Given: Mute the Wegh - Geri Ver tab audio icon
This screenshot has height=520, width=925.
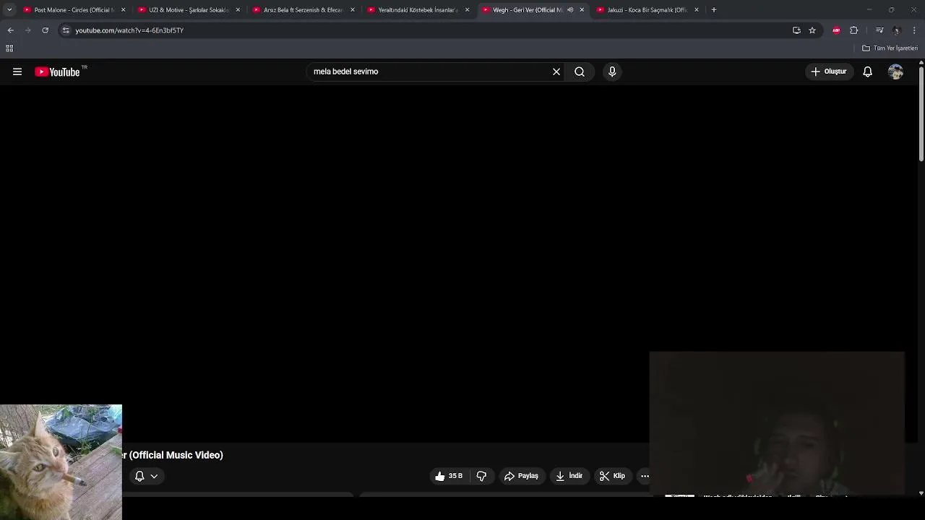Looking at the screenshot, I should tap(570, 10).
